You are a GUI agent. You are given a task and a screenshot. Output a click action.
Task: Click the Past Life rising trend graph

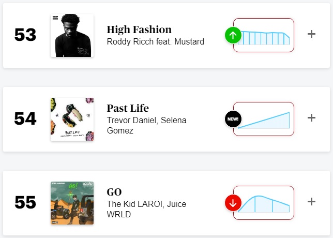264,119
